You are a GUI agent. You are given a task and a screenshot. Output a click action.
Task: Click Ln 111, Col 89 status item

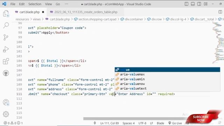110,123
